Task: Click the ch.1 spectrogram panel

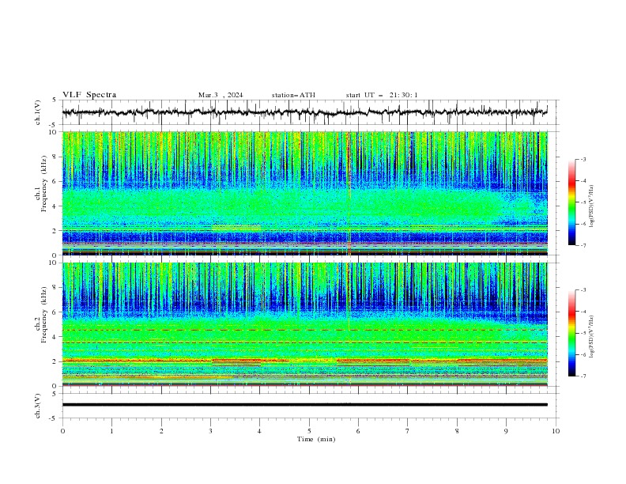Action: [x=304, y=193]
